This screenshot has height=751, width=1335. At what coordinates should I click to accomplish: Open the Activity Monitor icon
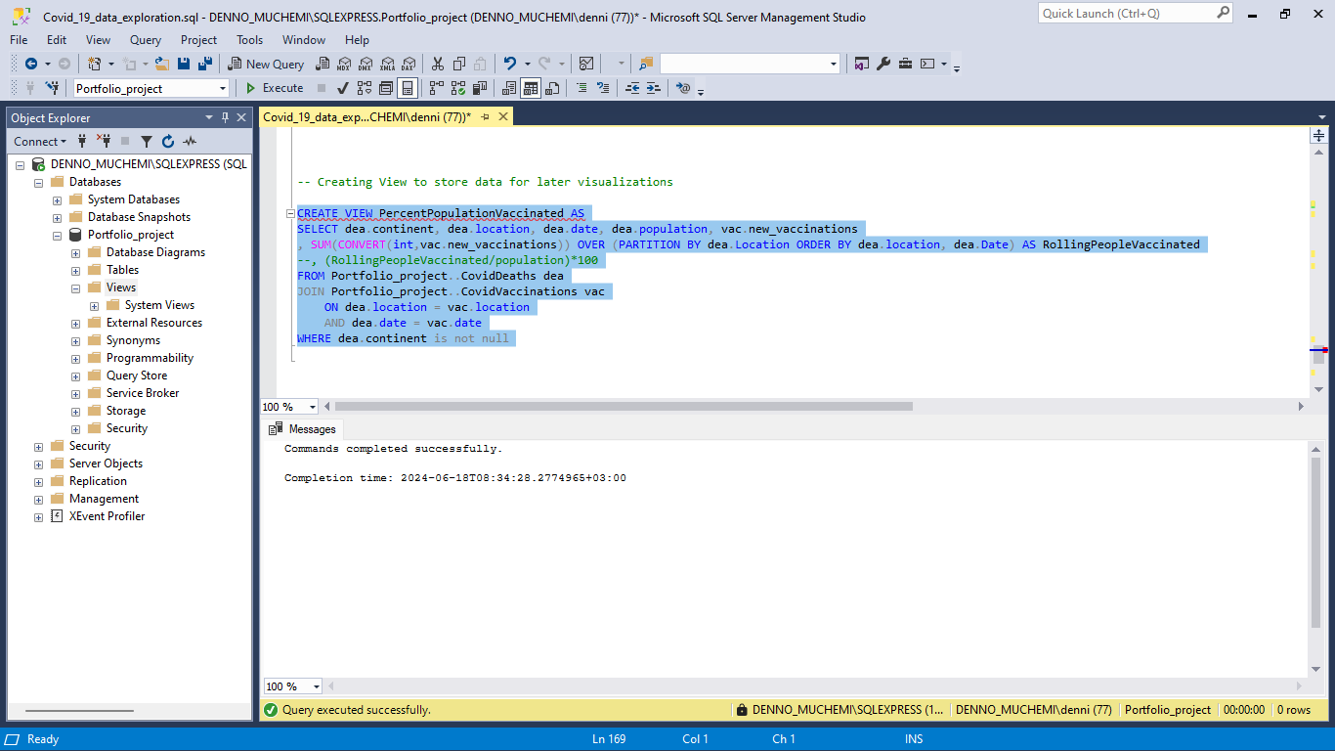(586, 64)
